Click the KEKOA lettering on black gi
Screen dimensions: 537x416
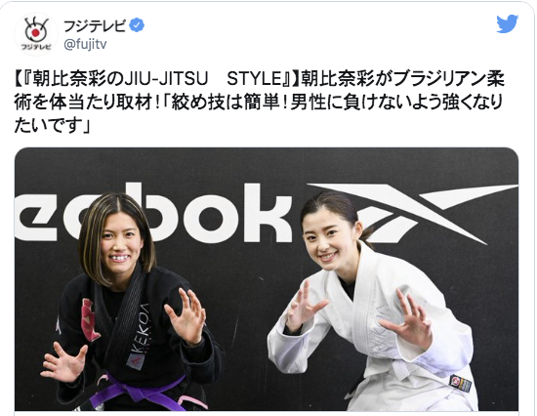pyautogui.click(x=141, y=332)
